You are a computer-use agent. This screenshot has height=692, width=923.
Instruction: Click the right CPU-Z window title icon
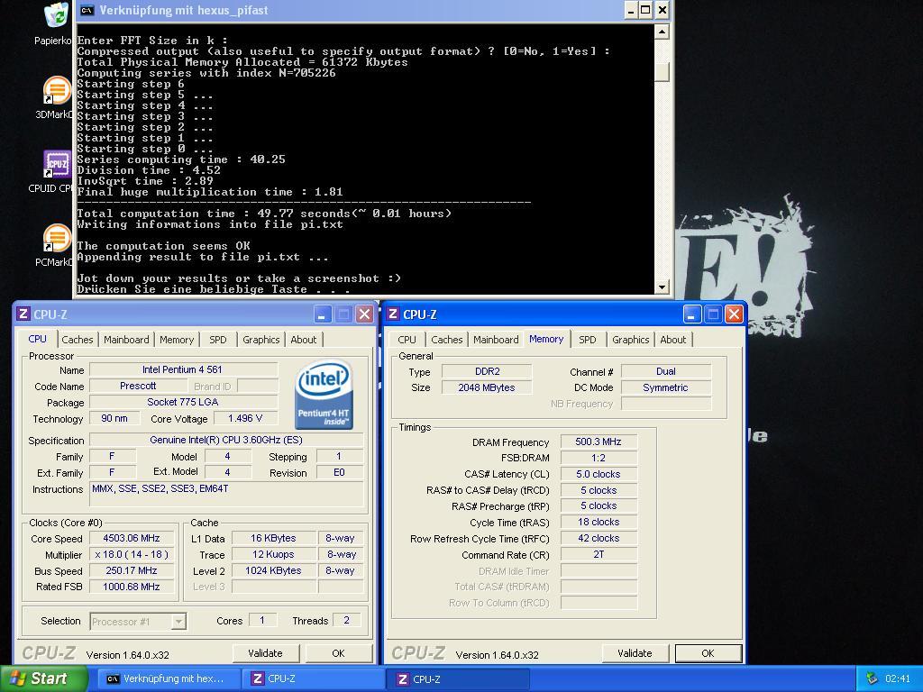coord(393,314)
